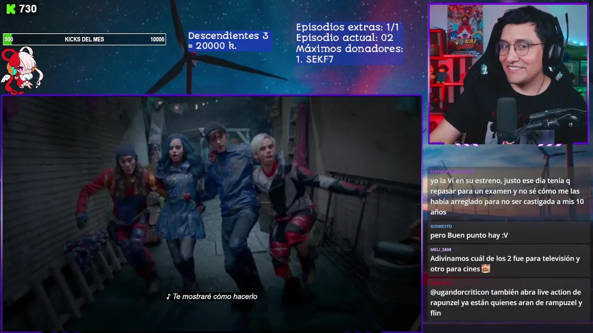Click the Kicks del Mes progress bar

[x=84, y=39]
